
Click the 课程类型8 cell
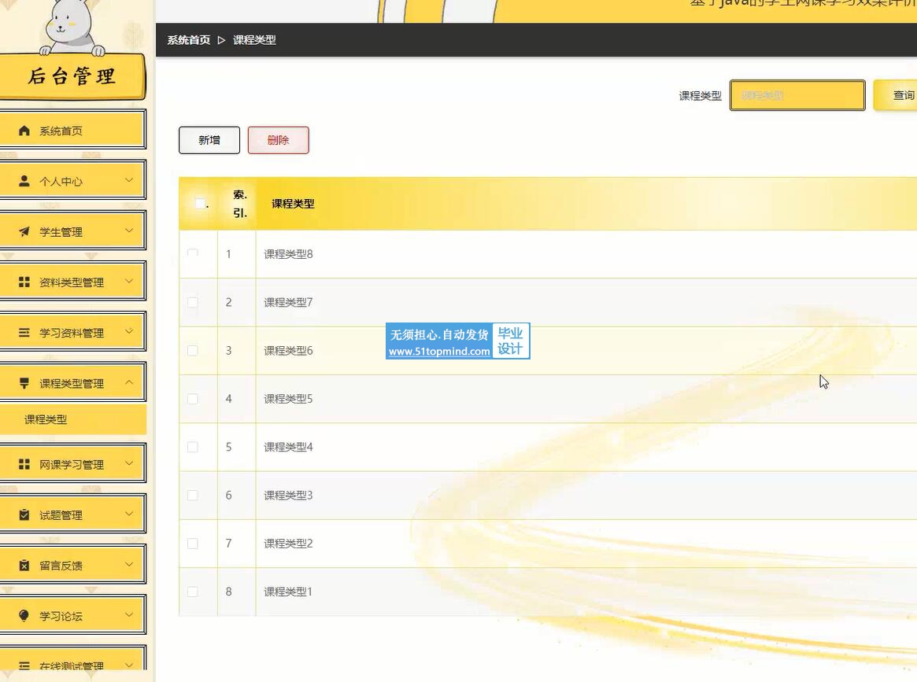click(288, 254)
